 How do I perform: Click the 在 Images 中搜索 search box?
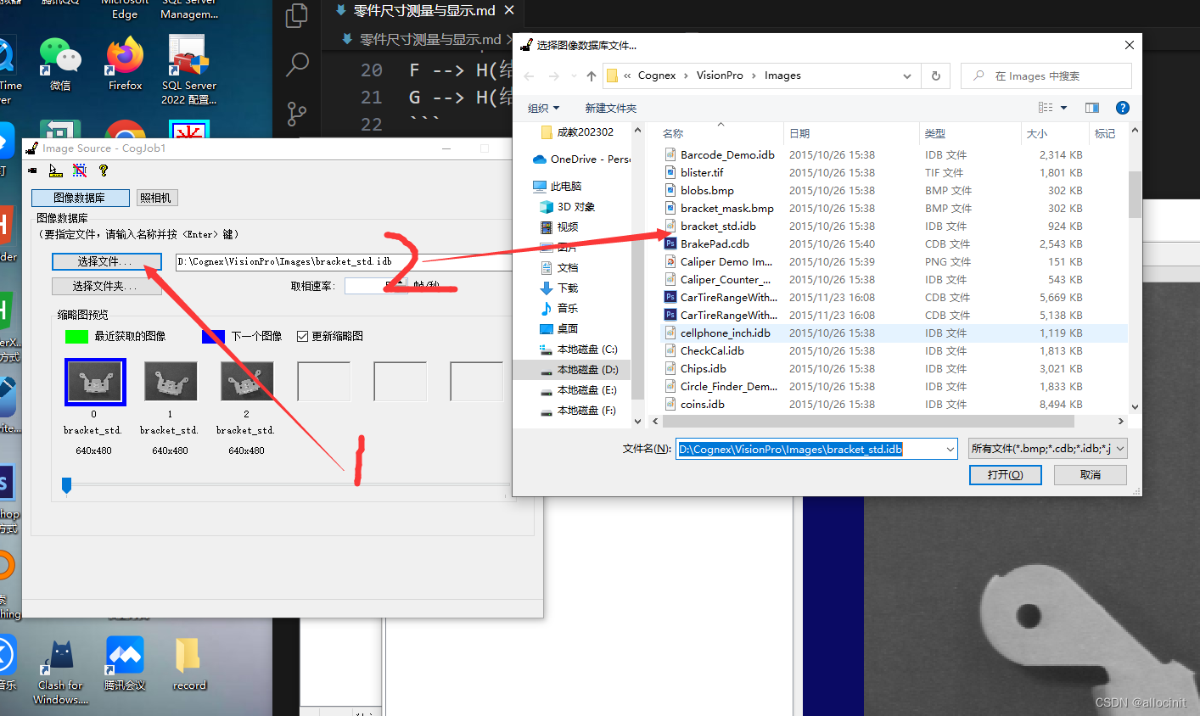click(1046, 76)
